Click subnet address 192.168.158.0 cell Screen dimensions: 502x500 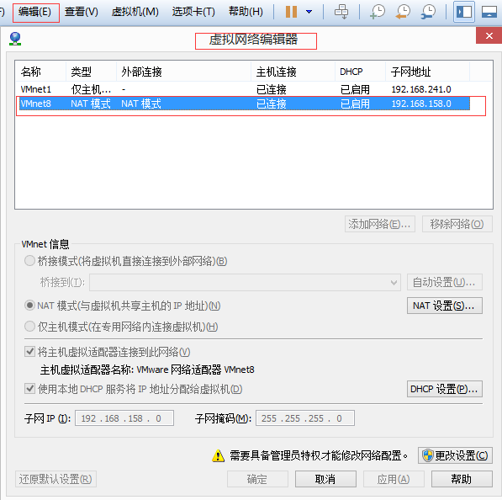point(421,104)
